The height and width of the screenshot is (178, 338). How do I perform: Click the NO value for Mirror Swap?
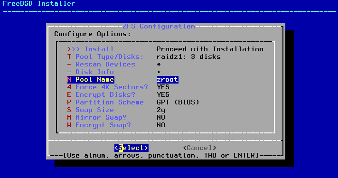[161, 117]
